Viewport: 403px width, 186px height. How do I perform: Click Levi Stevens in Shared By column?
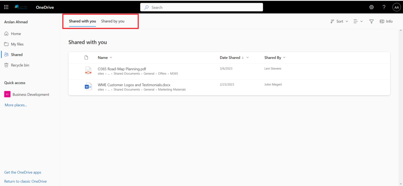click(273, 68)
